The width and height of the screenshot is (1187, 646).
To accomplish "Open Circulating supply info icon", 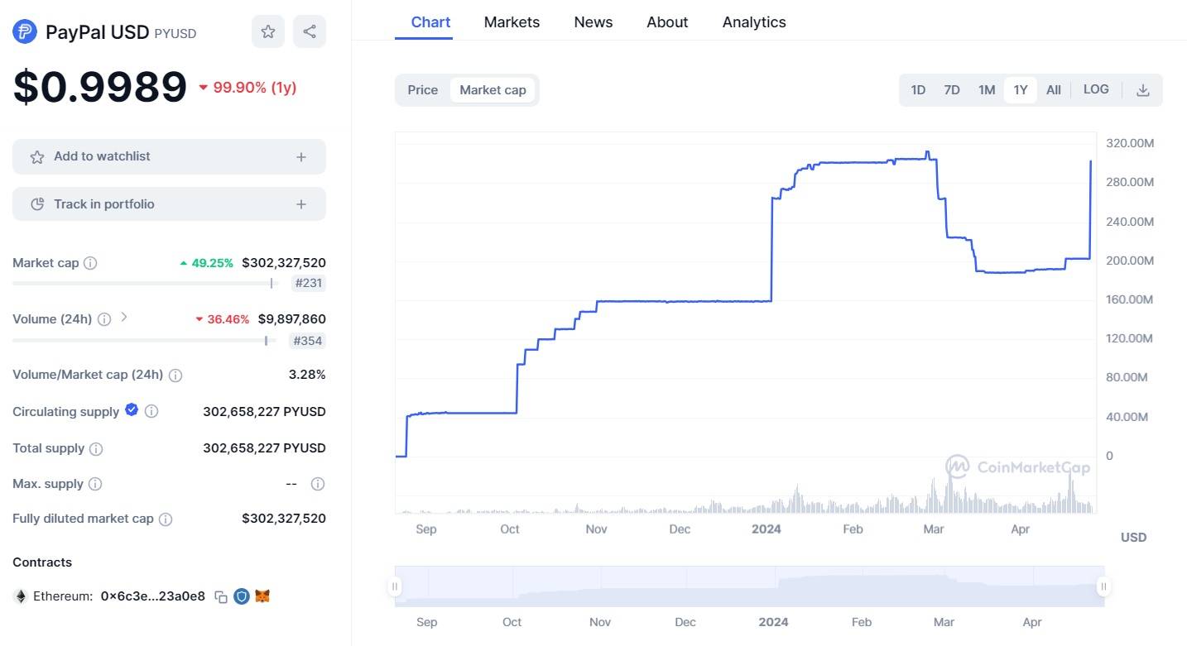I will point(151,411).
